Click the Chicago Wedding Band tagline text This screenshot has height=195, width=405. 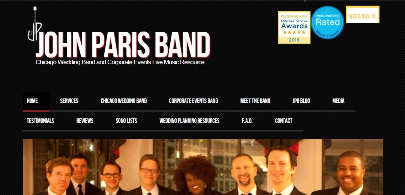[120, 62]
